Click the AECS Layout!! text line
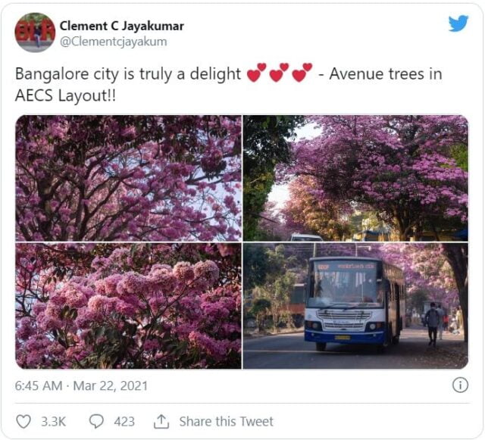 65,95
